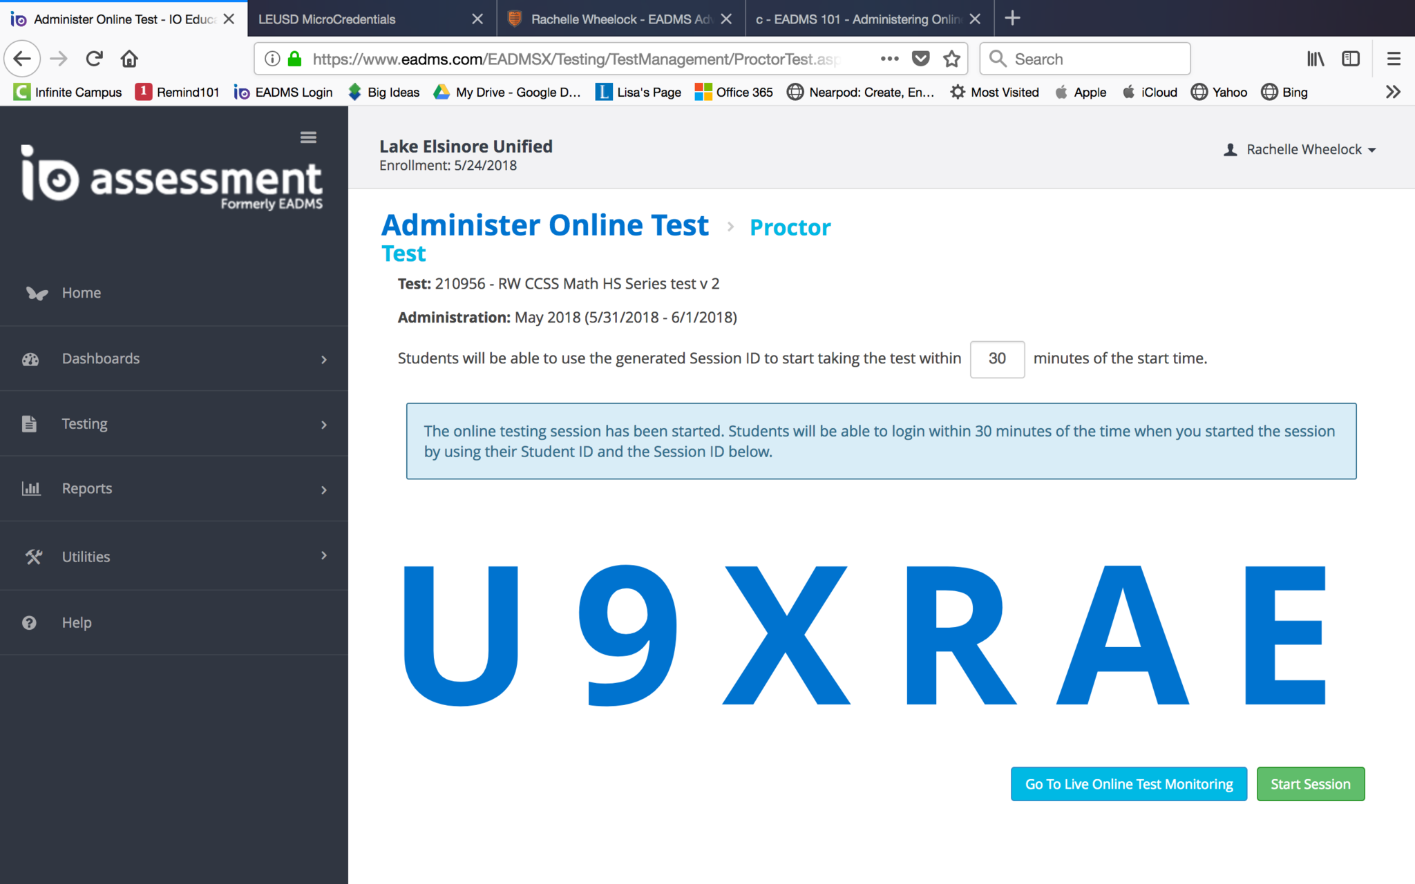Show Firefox Library icon

click(x=1315, y=59)
